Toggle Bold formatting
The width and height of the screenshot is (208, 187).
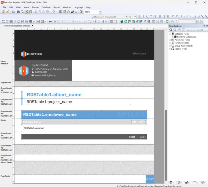tap(139, 17)
